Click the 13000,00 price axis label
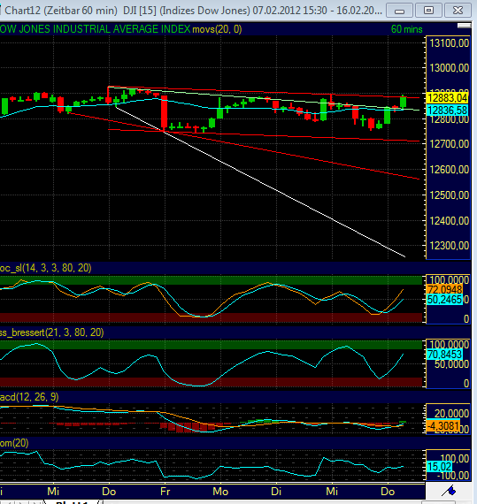 click(x=450, y=68)
